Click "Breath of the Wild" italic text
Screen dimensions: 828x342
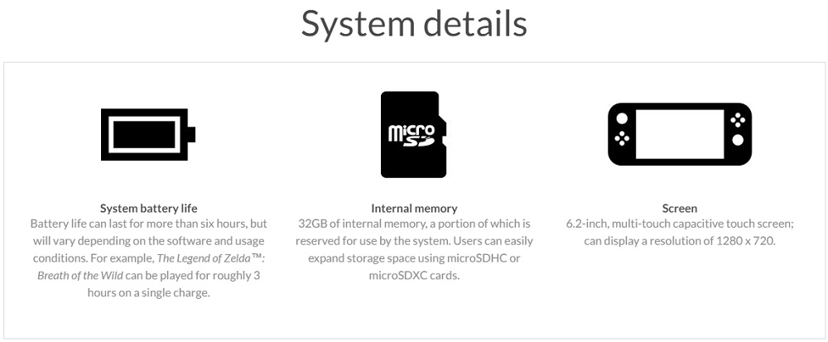(x=79, y=276)
